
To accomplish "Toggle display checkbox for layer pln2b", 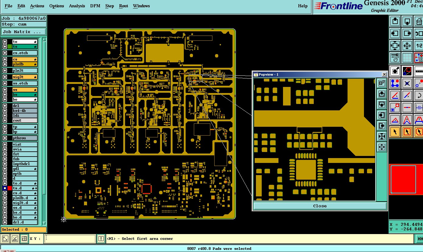I will (x=5, y=64).
